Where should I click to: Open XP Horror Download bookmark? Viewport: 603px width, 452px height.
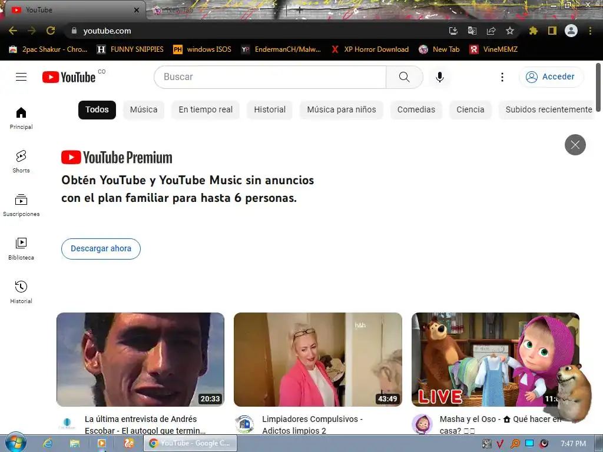click(x=370, y=49)
